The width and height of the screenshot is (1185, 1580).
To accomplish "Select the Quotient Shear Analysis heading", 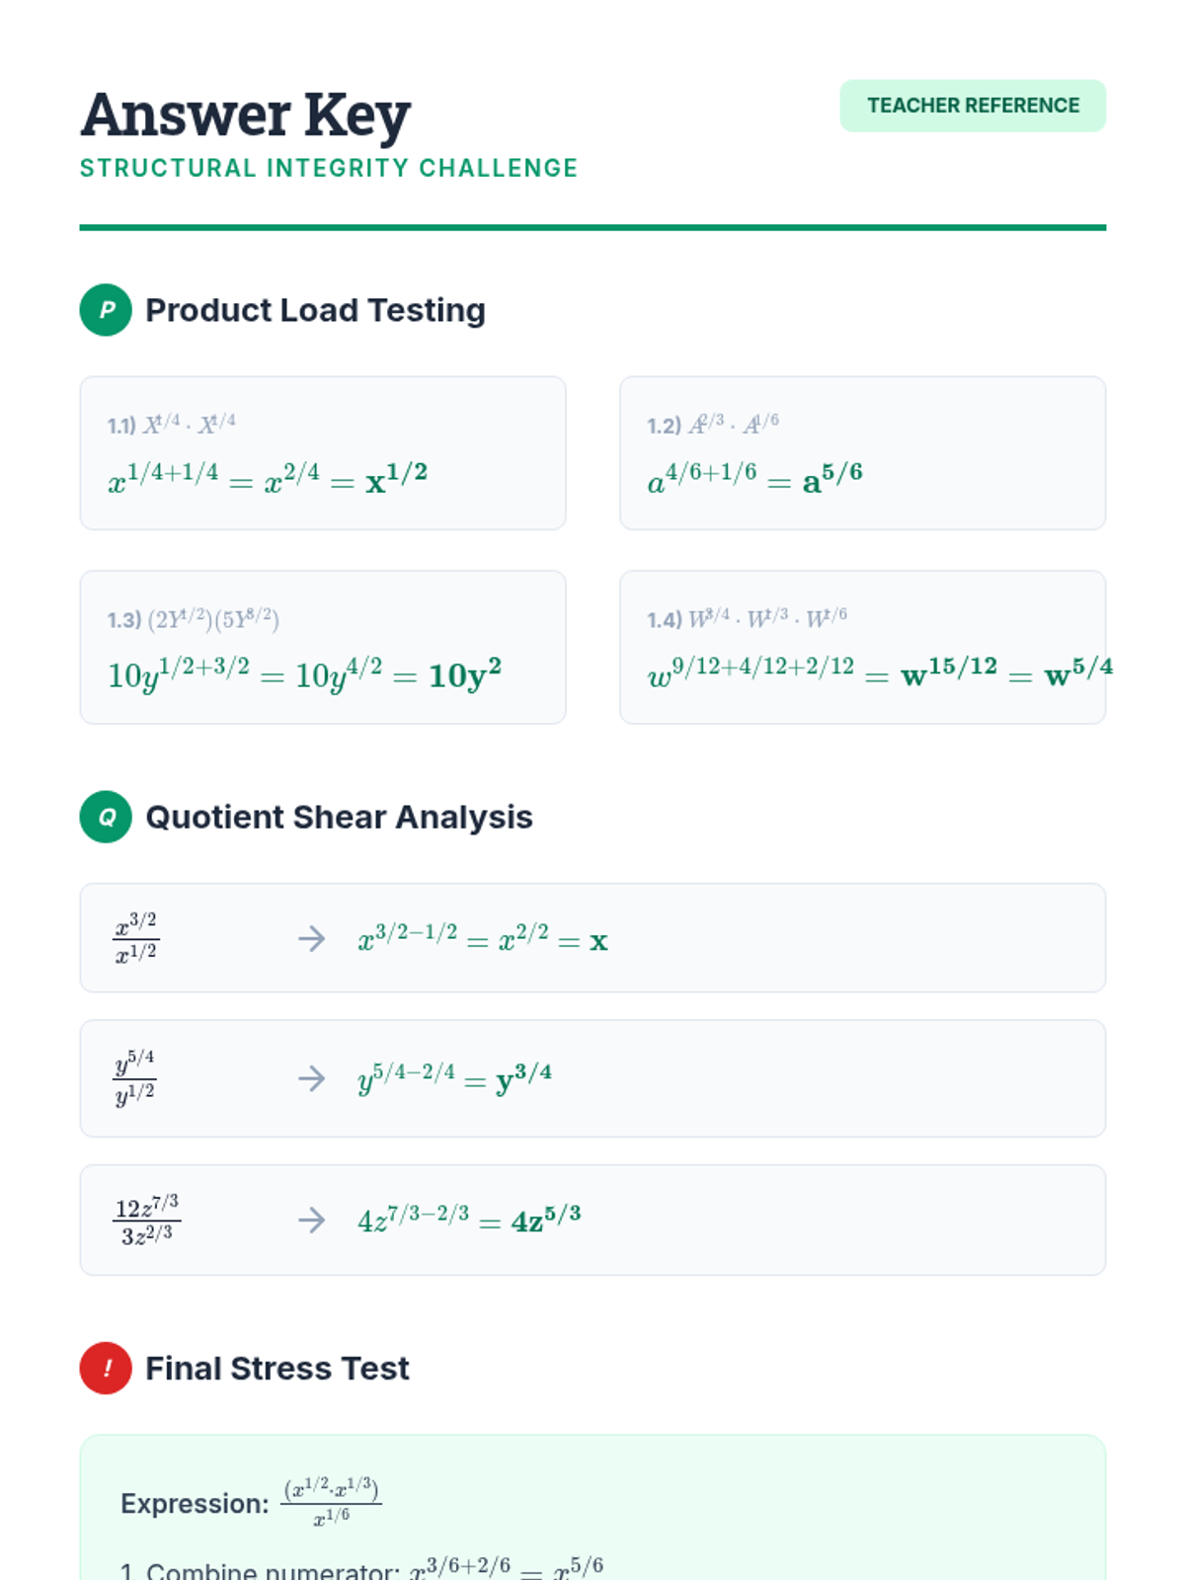I will pos(339,817).
